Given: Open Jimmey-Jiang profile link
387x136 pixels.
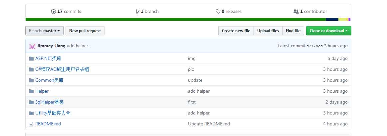Looking at the screenshot, I should tap(51, 46).
